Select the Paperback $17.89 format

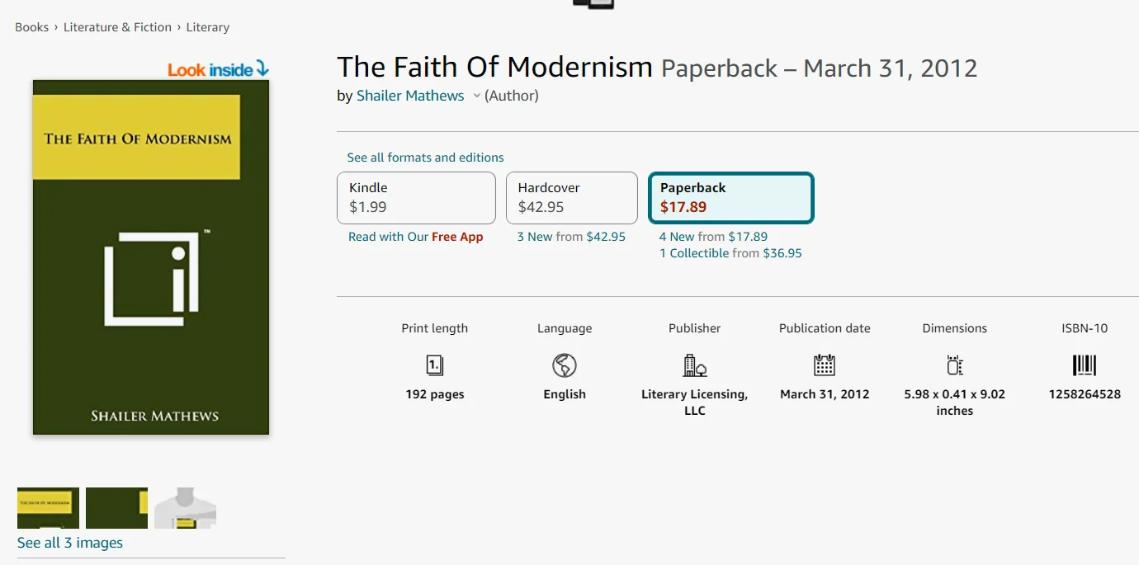[731, 198]
